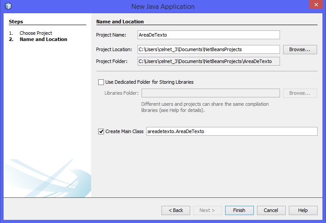326x223 pixels.
Task: Click the Name and Location panel heading
Action: click(120, 22)
